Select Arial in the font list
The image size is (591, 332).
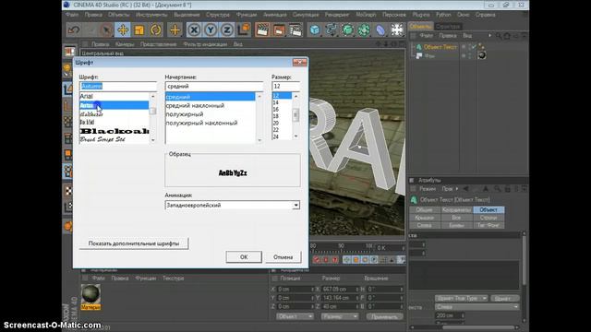tap(86, 96)
